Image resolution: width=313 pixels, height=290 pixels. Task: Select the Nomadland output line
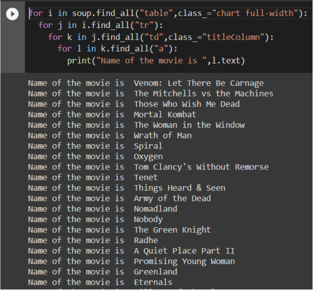pyautogui.click(x=155, y=209)
